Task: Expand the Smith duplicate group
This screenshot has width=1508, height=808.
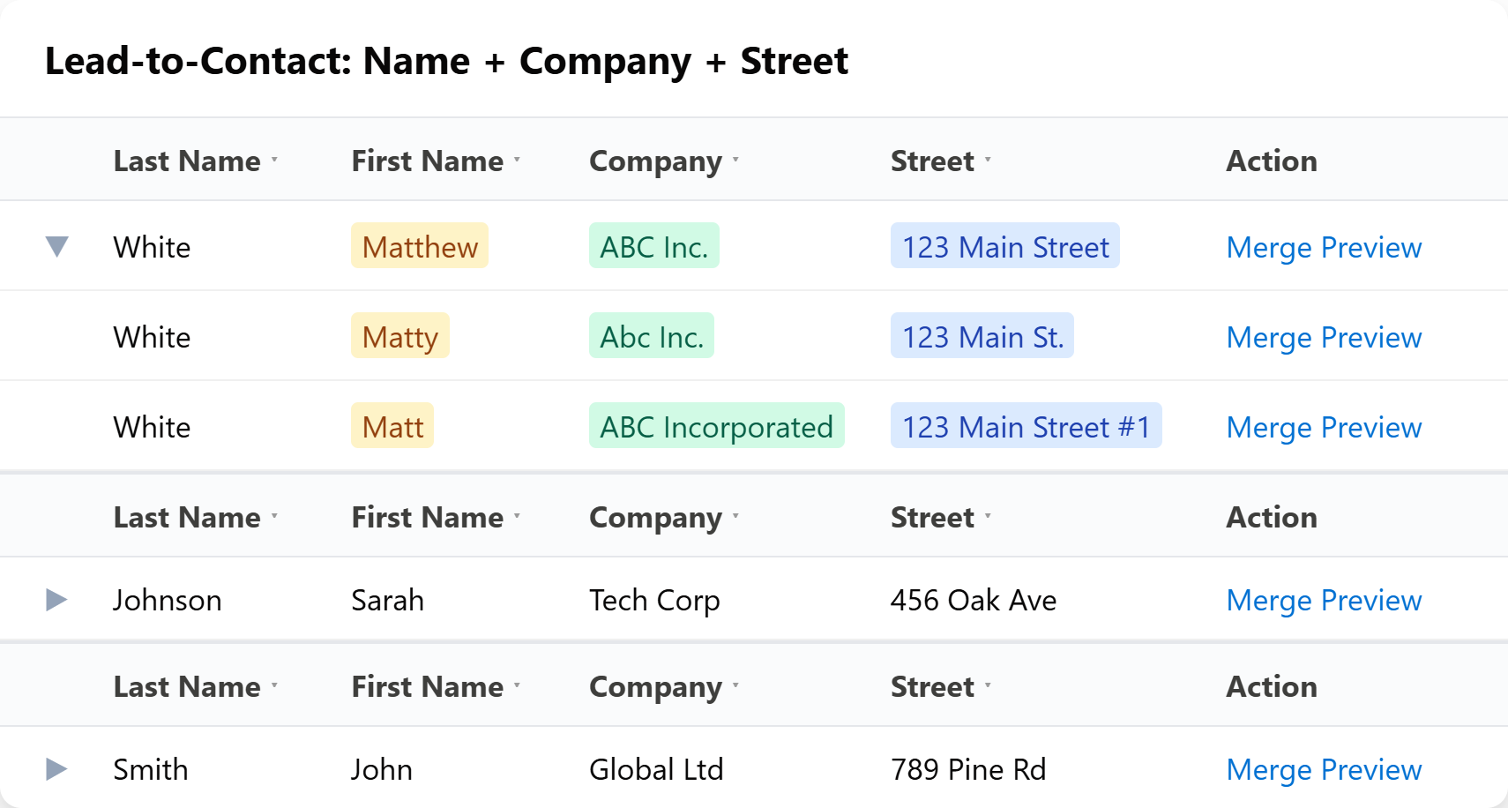Action: pyautogui.click(x=57, y=769)
